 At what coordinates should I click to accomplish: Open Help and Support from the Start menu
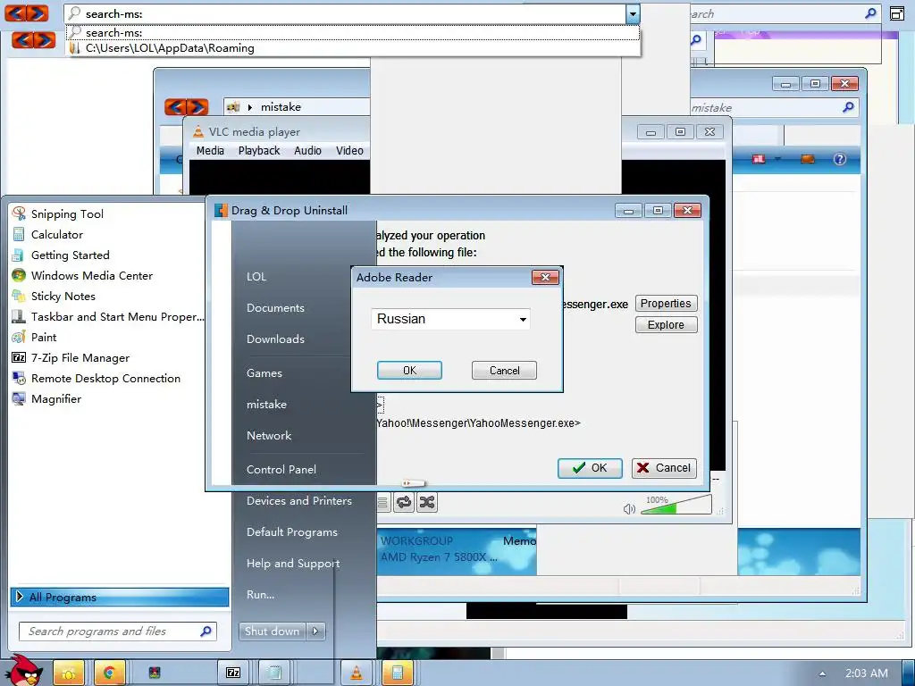coord(293,564)
